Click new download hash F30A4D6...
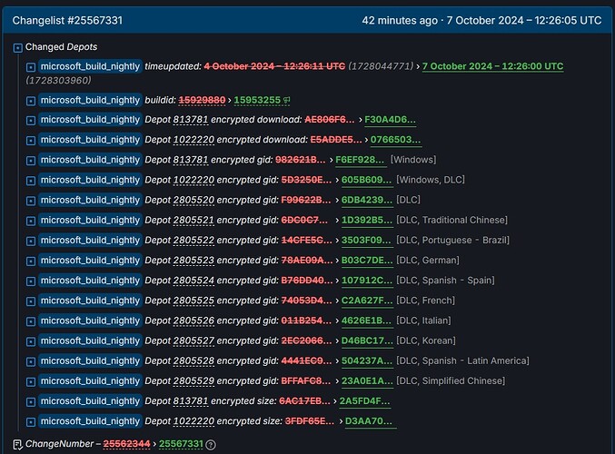 tap(390, 120)
